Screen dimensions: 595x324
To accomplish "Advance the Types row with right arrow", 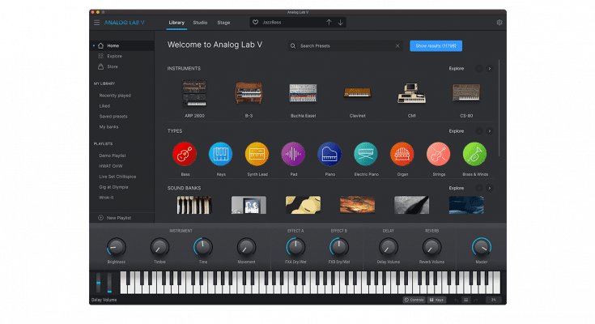I will click(489, 130).
